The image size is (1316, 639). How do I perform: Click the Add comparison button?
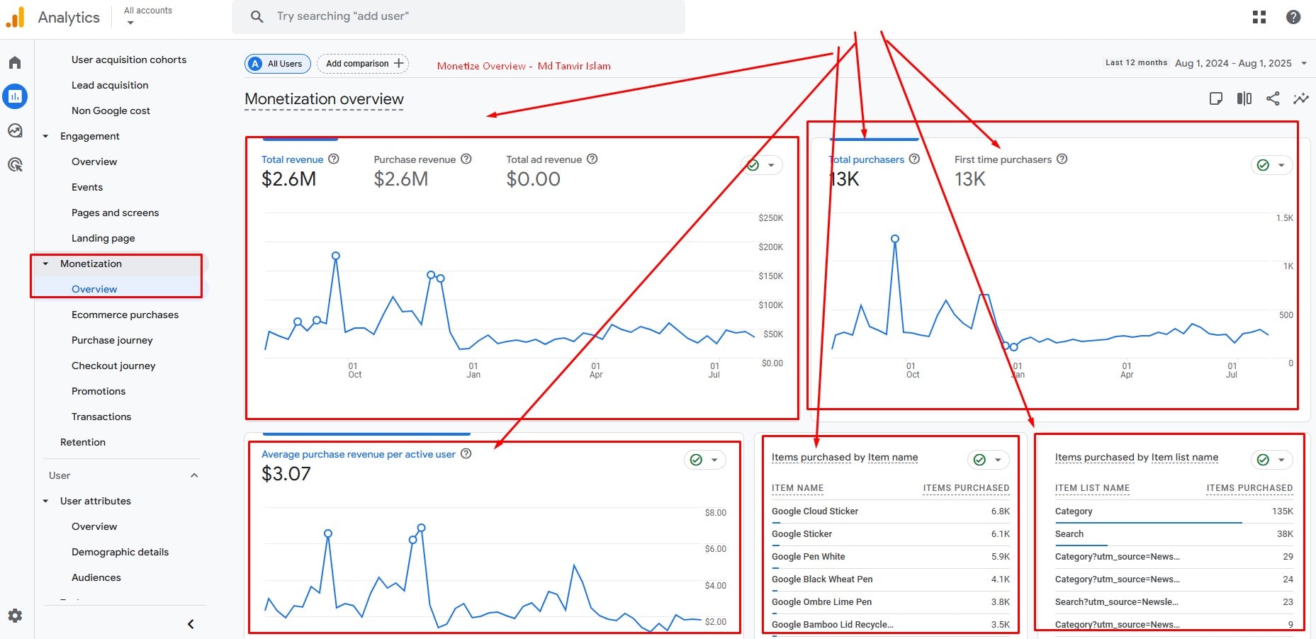click(363, 64)
